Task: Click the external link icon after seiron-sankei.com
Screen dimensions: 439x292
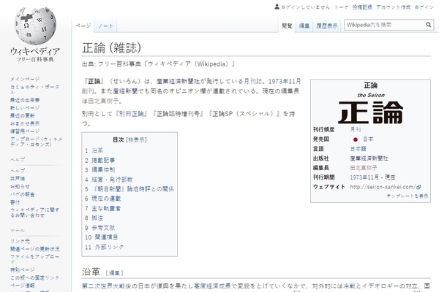Action: click(x=419, y=187)
